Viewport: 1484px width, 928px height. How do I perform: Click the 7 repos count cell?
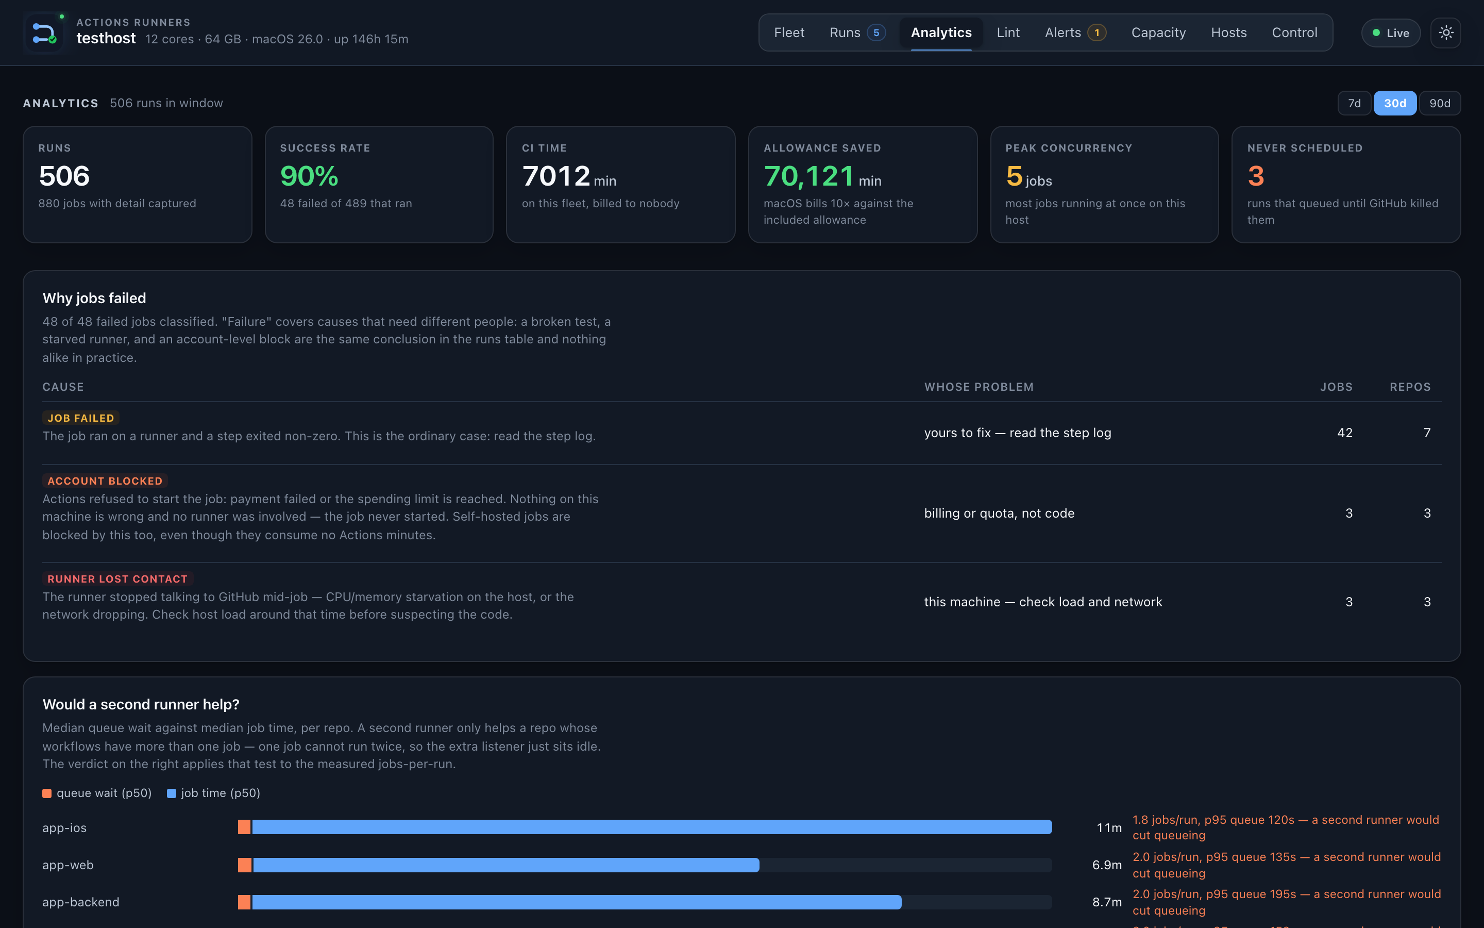[x=1426, y=433]
